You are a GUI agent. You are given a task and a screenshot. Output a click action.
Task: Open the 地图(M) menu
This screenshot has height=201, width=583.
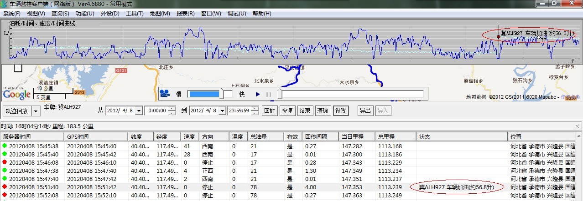click(160, 14)
